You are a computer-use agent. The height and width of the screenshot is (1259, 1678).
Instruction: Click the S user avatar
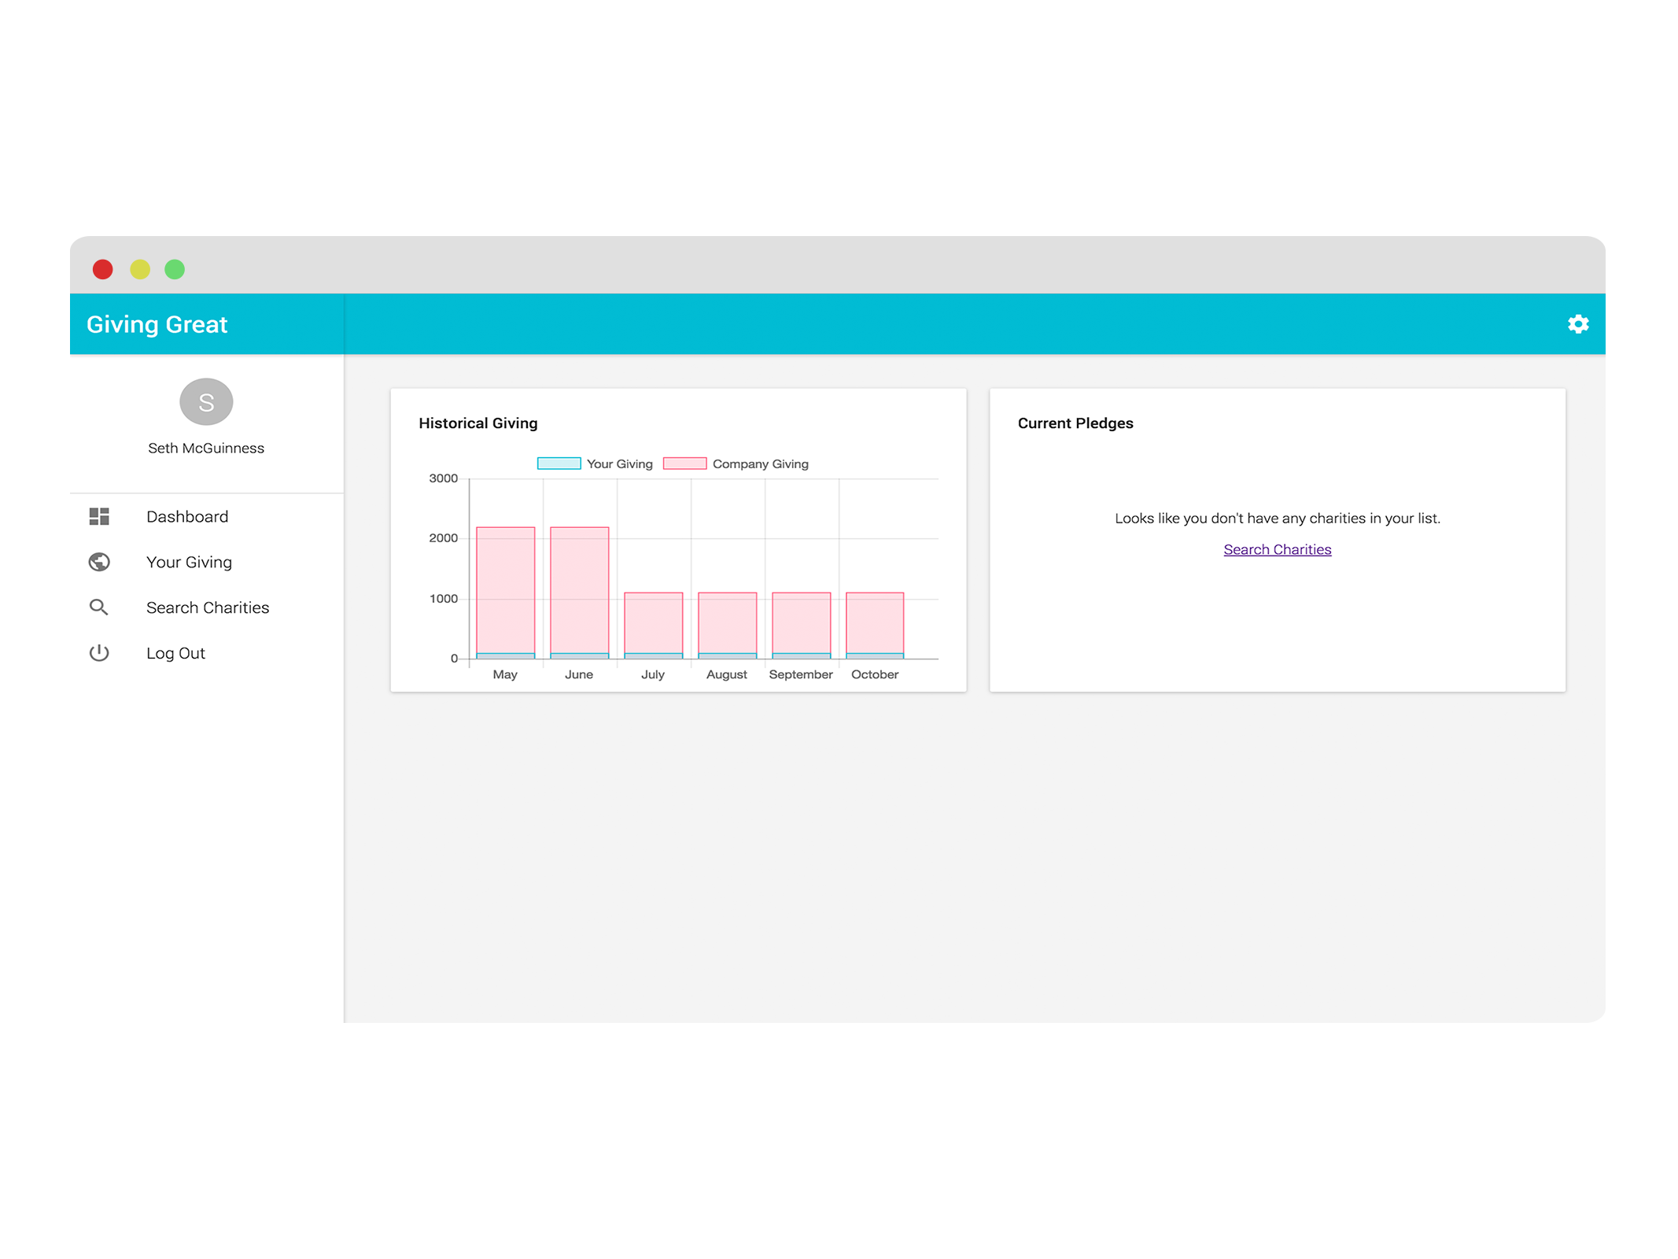pyautogui.click(x=206, y=402)
